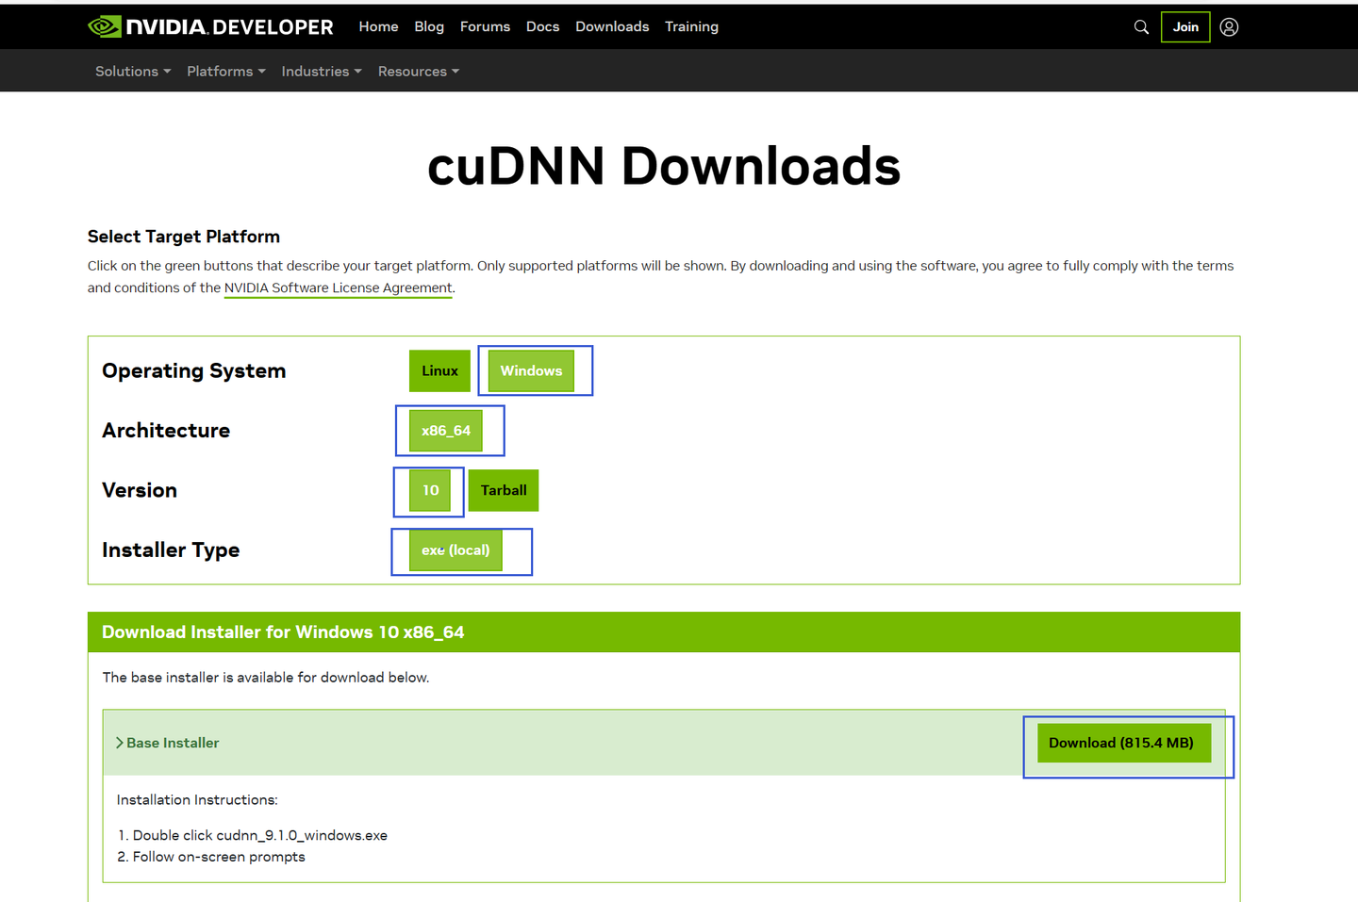This screenshot has width=1358, height=902.
Task: Select version 10 for Windows
Action: tap(429, 490)
